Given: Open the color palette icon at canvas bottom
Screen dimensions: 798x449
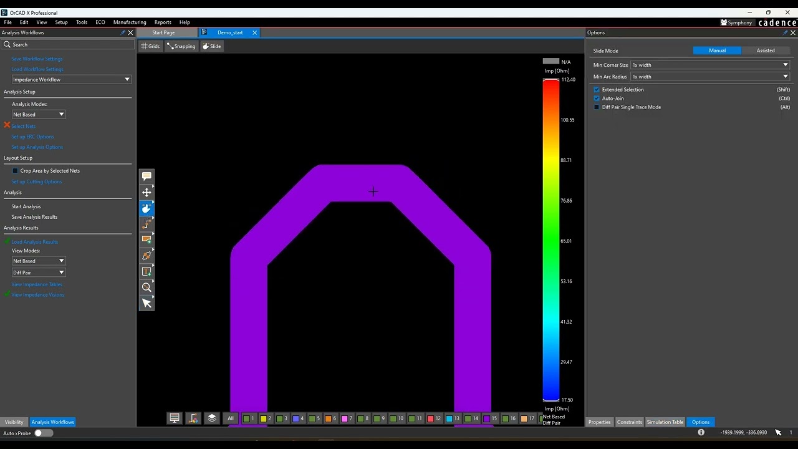Looking at the screenshot, I should [x=193, y=418].
